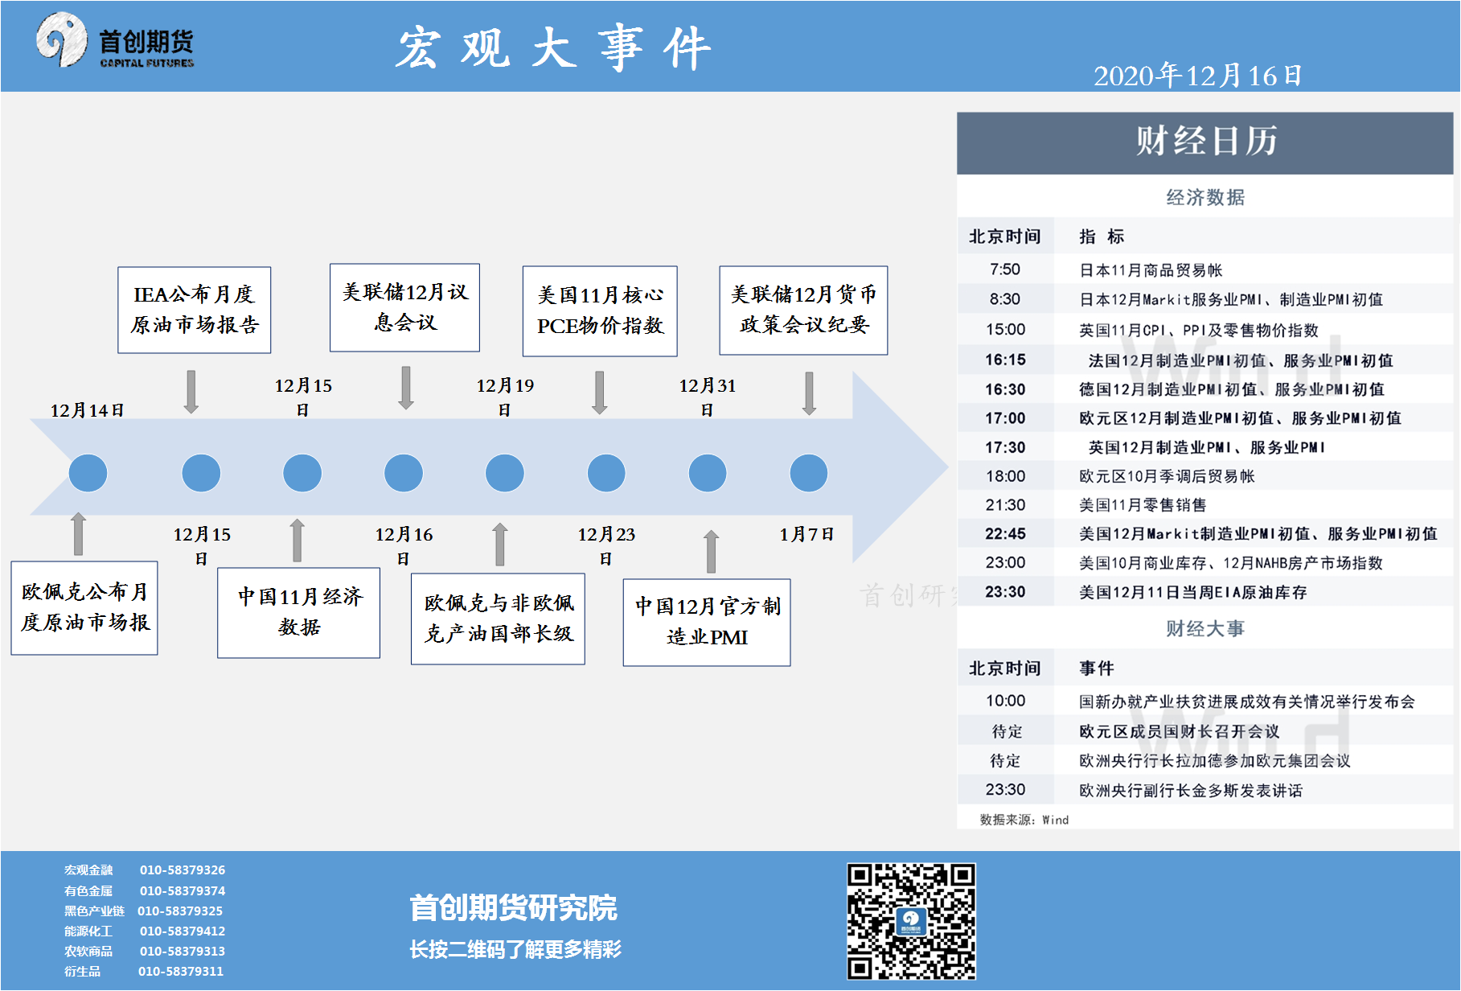Open the 财经大事 section heading
This screenshot has width=1461, height=991.
(1205, 628)
